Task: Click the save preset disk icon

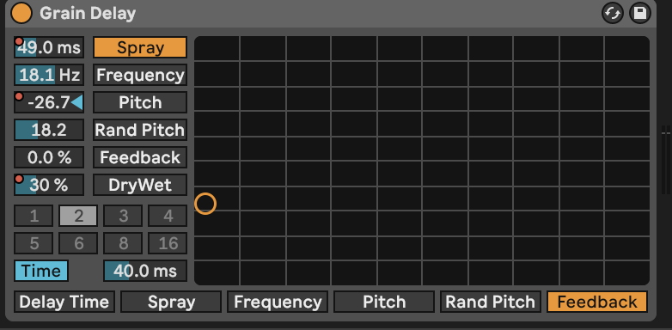Action: pos(640,13)
